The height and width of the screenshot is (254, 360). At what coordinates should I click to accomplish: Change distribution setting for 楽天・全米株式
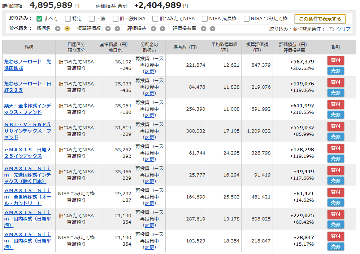pos(149,115)
